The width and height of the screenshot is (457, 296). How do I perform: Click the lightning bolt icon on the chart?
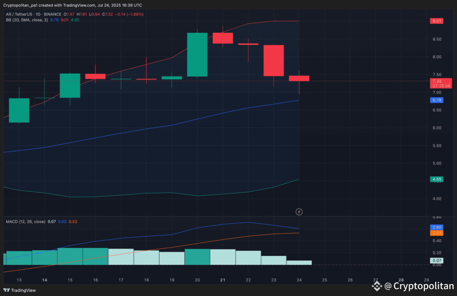tap(299, 212)
